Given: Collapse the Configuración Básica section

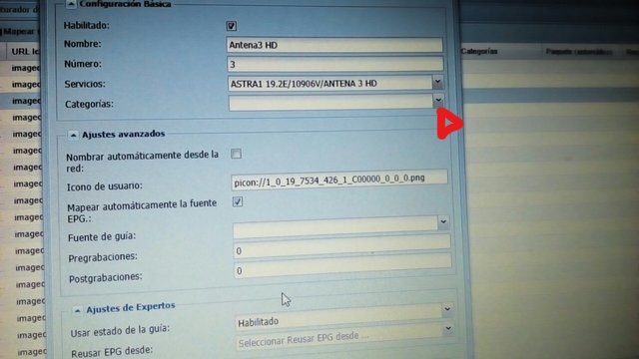Looking at the screenshot, I should click(x=71, y=4).
